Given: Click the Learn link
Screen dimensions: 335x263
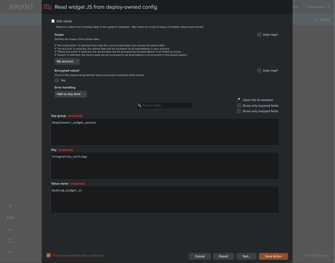Looking at the screenshot, I should click(x=325, y=20).
